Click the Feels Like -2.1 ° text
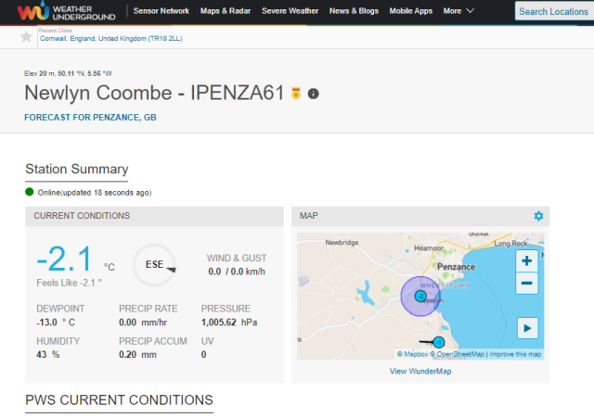 point(69,283)
